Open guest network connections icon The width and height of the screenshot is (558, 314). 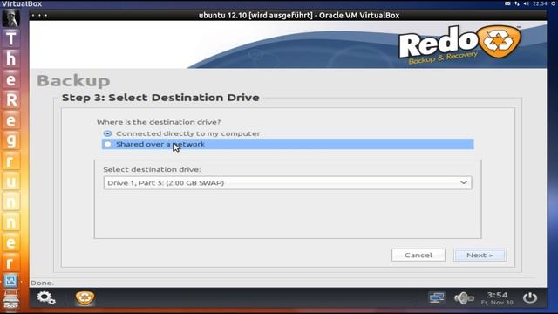point(436,297)
